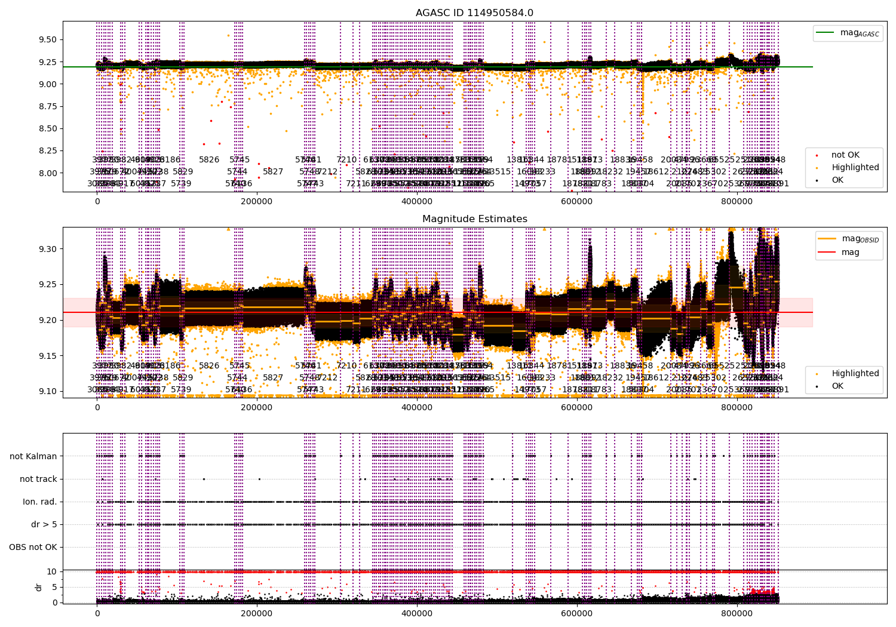Click the 8.50 y-axis tick label

[47, 128]
